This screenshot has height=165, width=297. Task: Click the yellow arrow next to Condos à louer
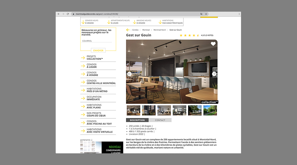82,66
